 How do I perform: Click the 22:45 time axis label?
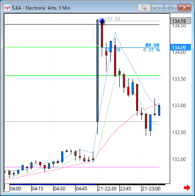pos(126,189)
